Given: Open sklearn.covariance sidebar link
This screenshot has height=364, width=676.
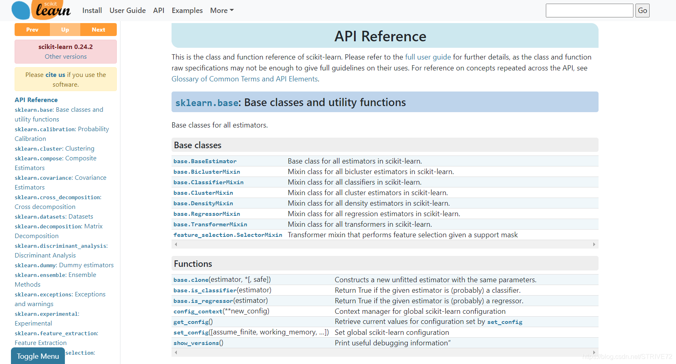Looking at the screenshot, I should [x=60, y=182].
